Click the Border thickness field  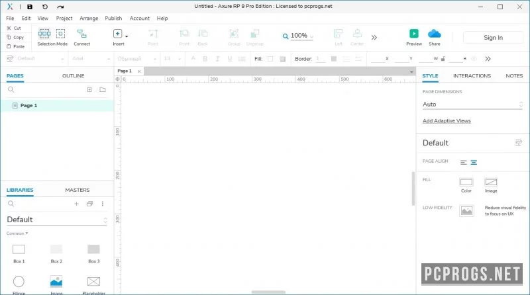coord(321,59)
